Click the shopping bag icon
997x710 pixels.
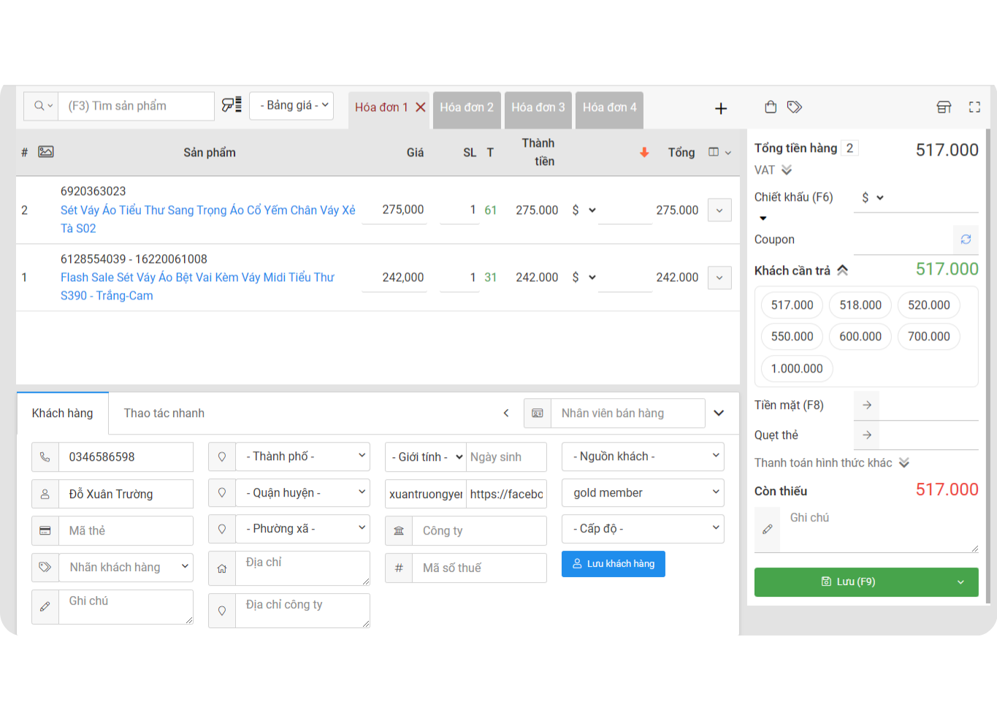(770, 107)
